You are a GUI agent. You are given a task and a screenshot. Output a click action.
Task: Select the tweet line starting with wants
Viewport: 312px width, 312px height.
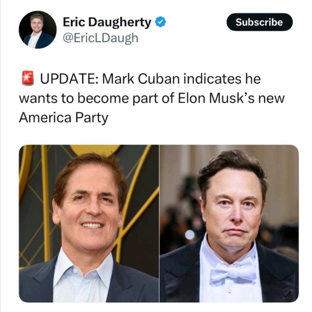[x=152, y=98]
